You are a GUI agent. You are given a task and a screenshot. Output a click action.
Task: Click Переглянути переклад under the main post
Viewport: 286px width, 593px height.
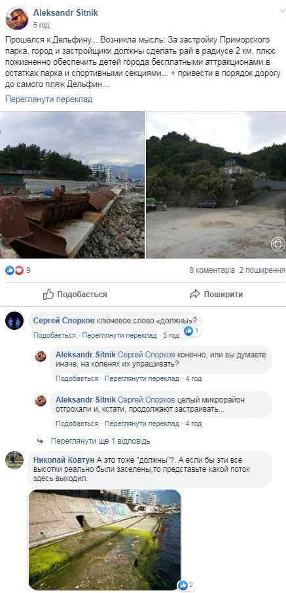[49, 99]
